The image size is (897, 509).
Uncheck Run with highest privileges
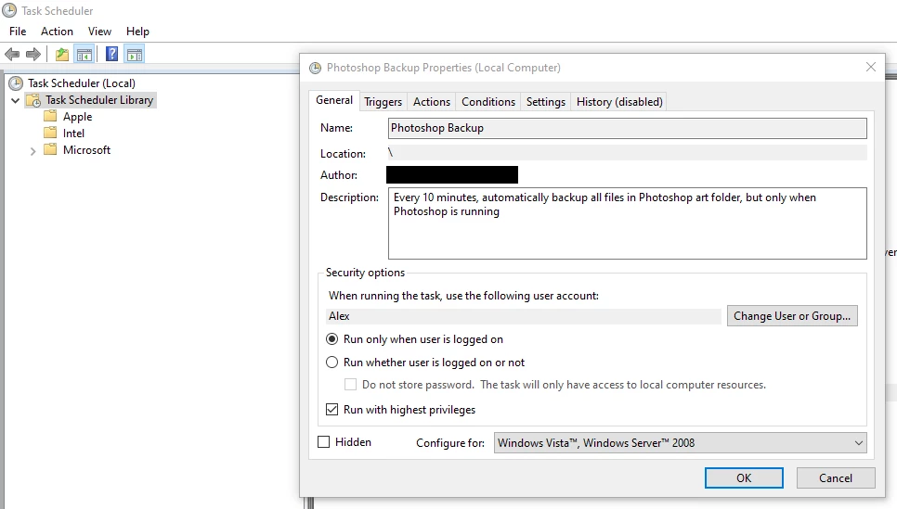tap(331, 410)
